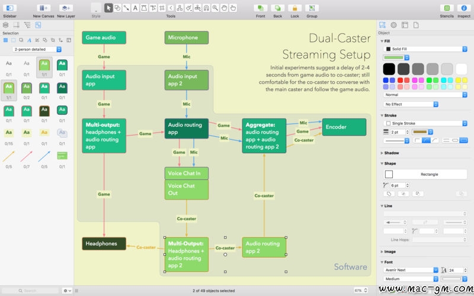Expand the Image section
The image size is (474, 296).
point(382,252)
